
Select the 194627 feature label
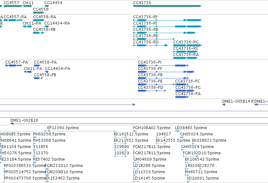pyautogui.click(x=163, y=134)
